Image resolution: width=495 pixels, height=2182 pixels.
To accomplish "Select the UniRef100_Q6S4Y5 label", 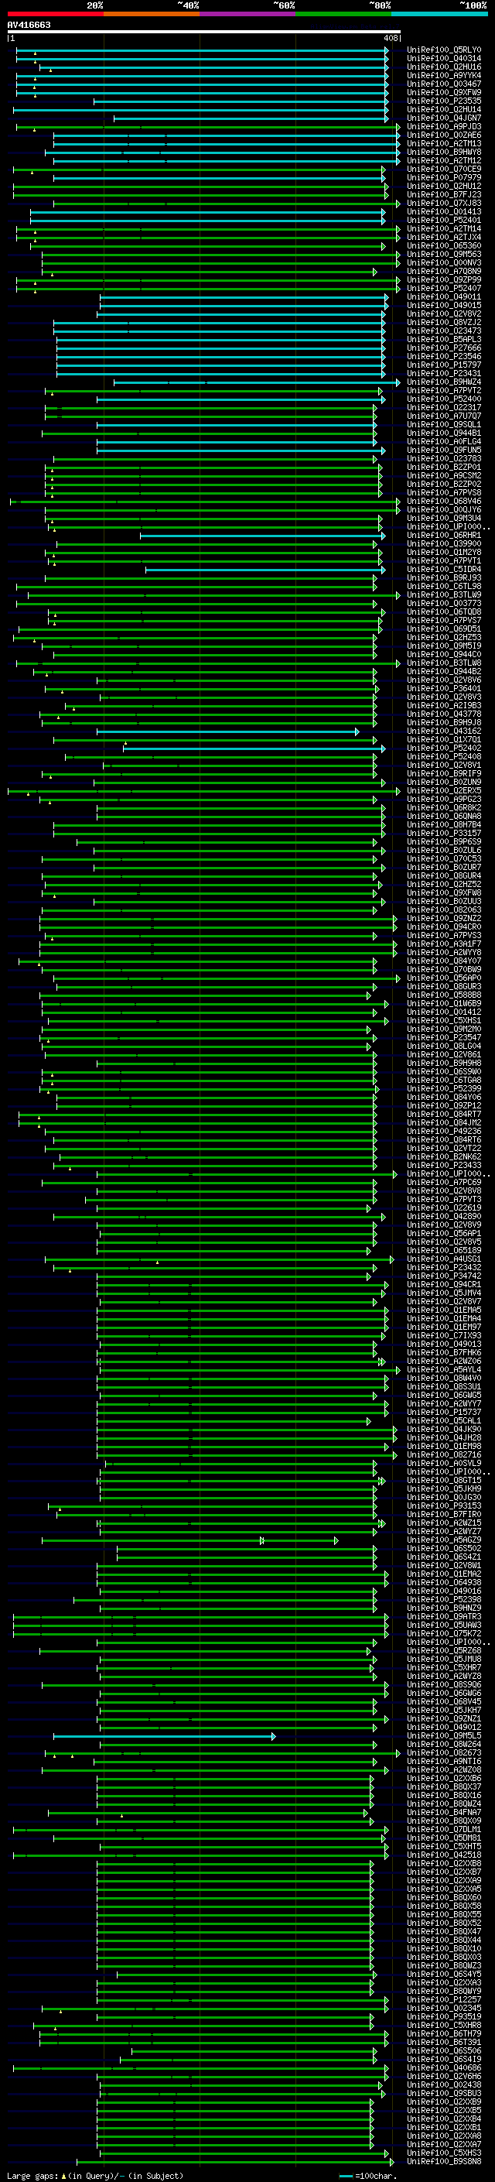I will coord(444,1974).
